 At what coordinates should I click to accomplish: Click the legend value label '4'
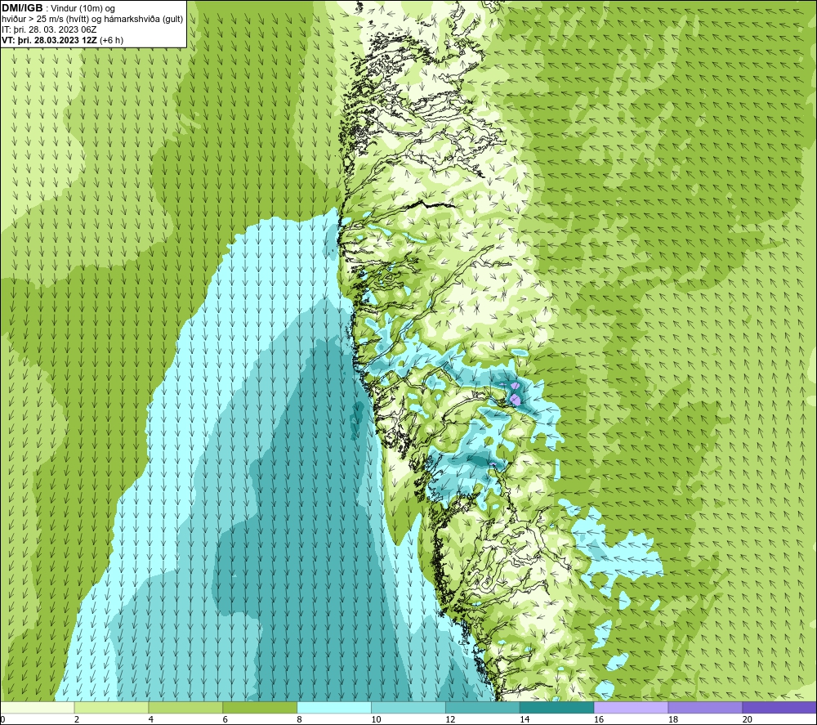click(150, 719)
